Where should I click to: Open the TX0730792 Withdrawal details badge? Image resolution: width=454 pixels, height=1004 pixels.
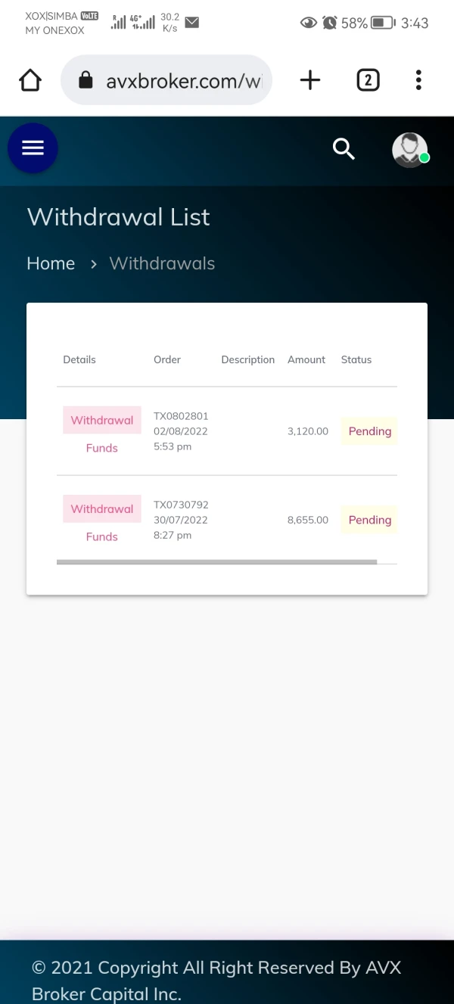pos(102,508)
